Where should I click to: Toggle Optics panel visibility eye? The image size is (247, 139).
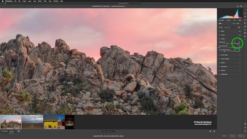[240, 63]
